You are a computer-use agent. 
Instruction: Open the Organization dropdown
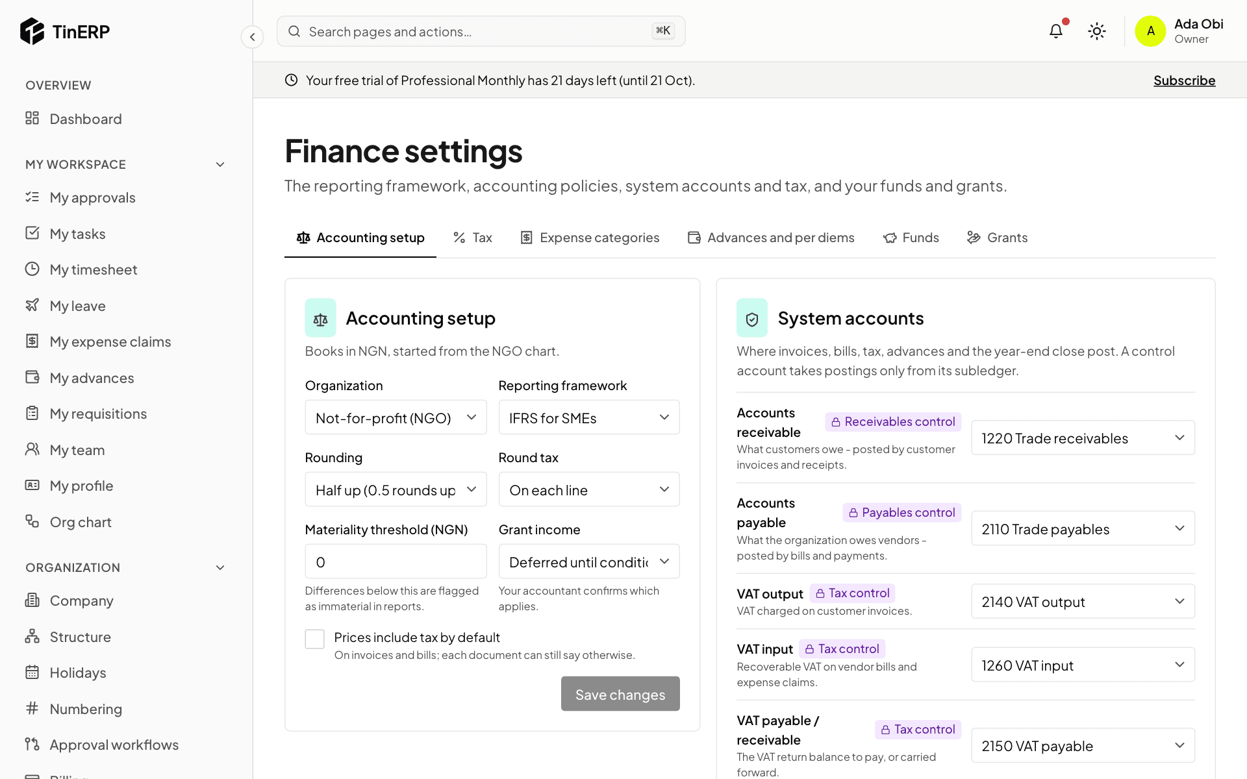pos(396,417)
